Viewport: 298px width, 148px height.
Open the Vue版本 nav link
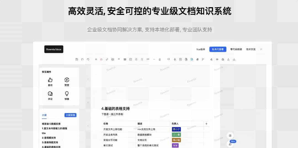tap(201, 49)
